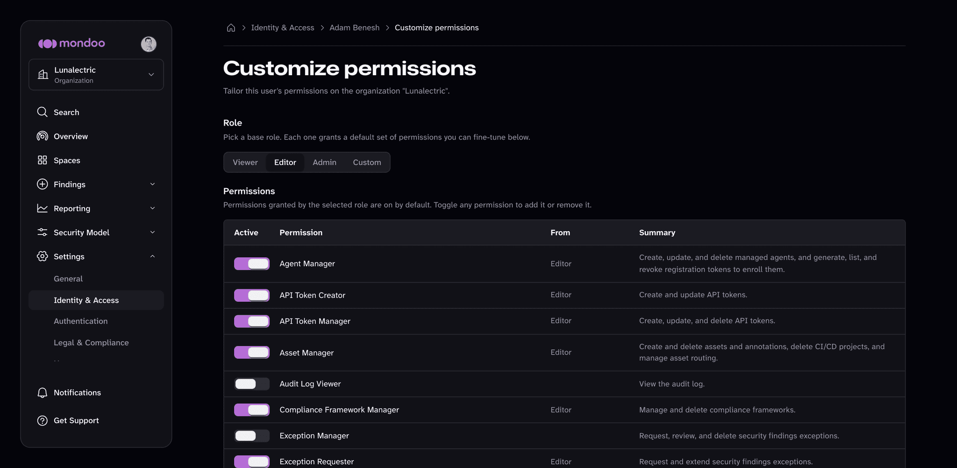Enable the Exception Manager permission

click(x=252, y=436)
